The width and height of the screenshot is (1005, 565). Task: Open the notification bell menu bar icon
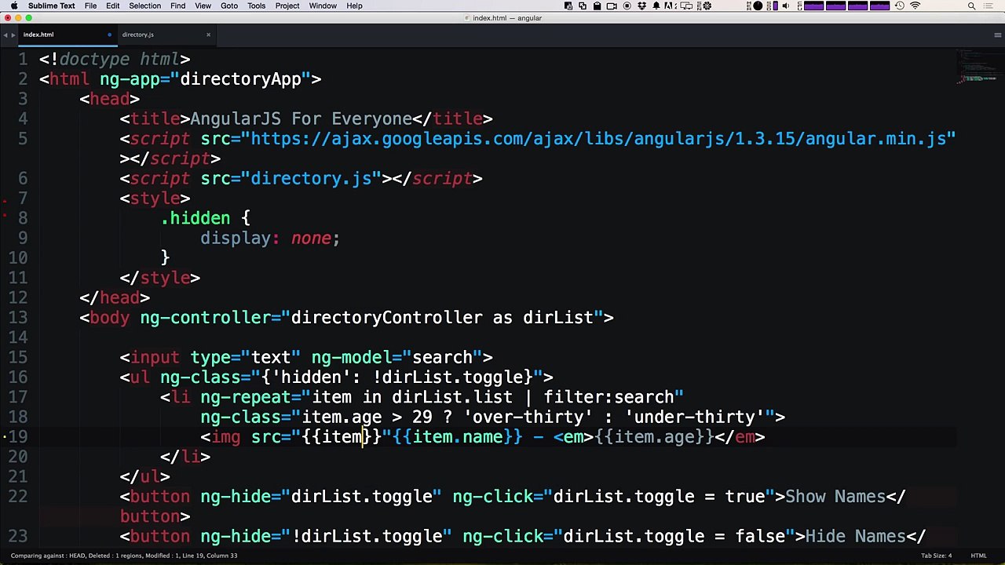pos(656,5)
